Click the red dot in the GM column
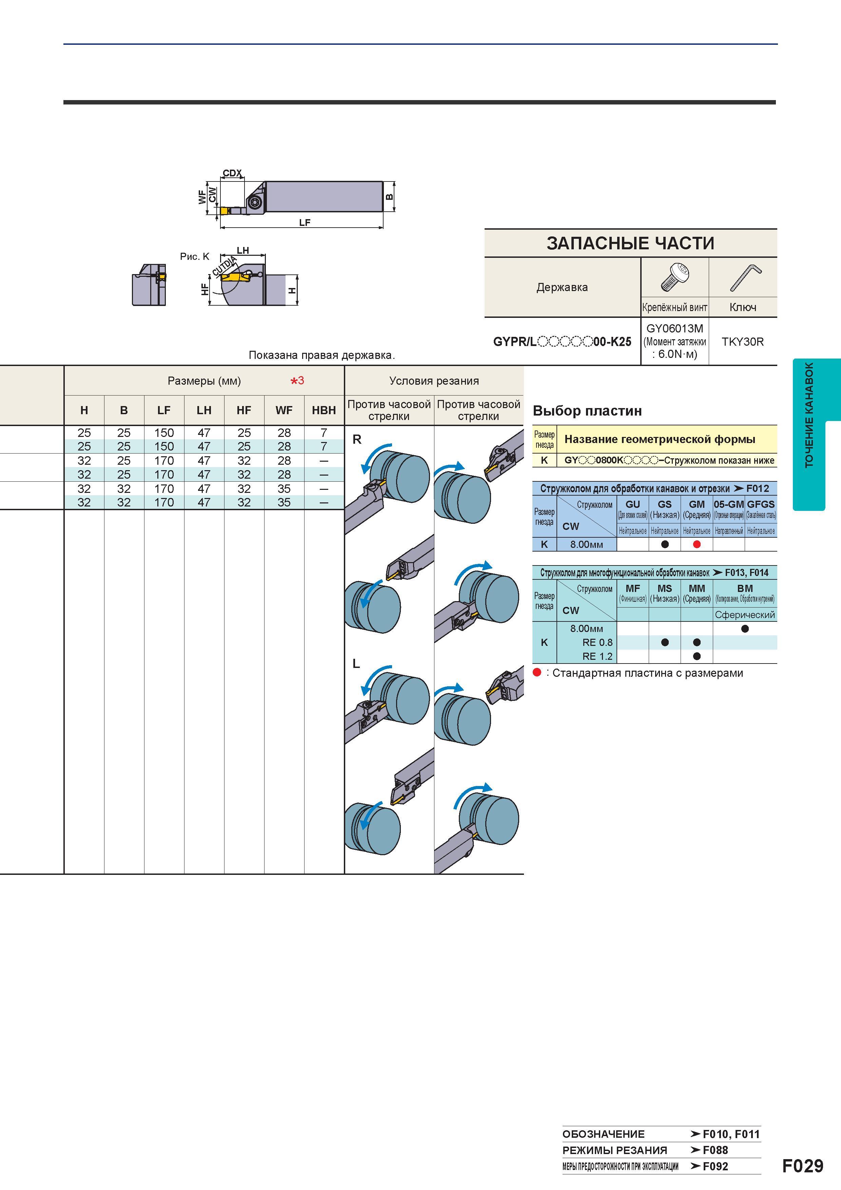The image size is (841, 1190). 697,544
